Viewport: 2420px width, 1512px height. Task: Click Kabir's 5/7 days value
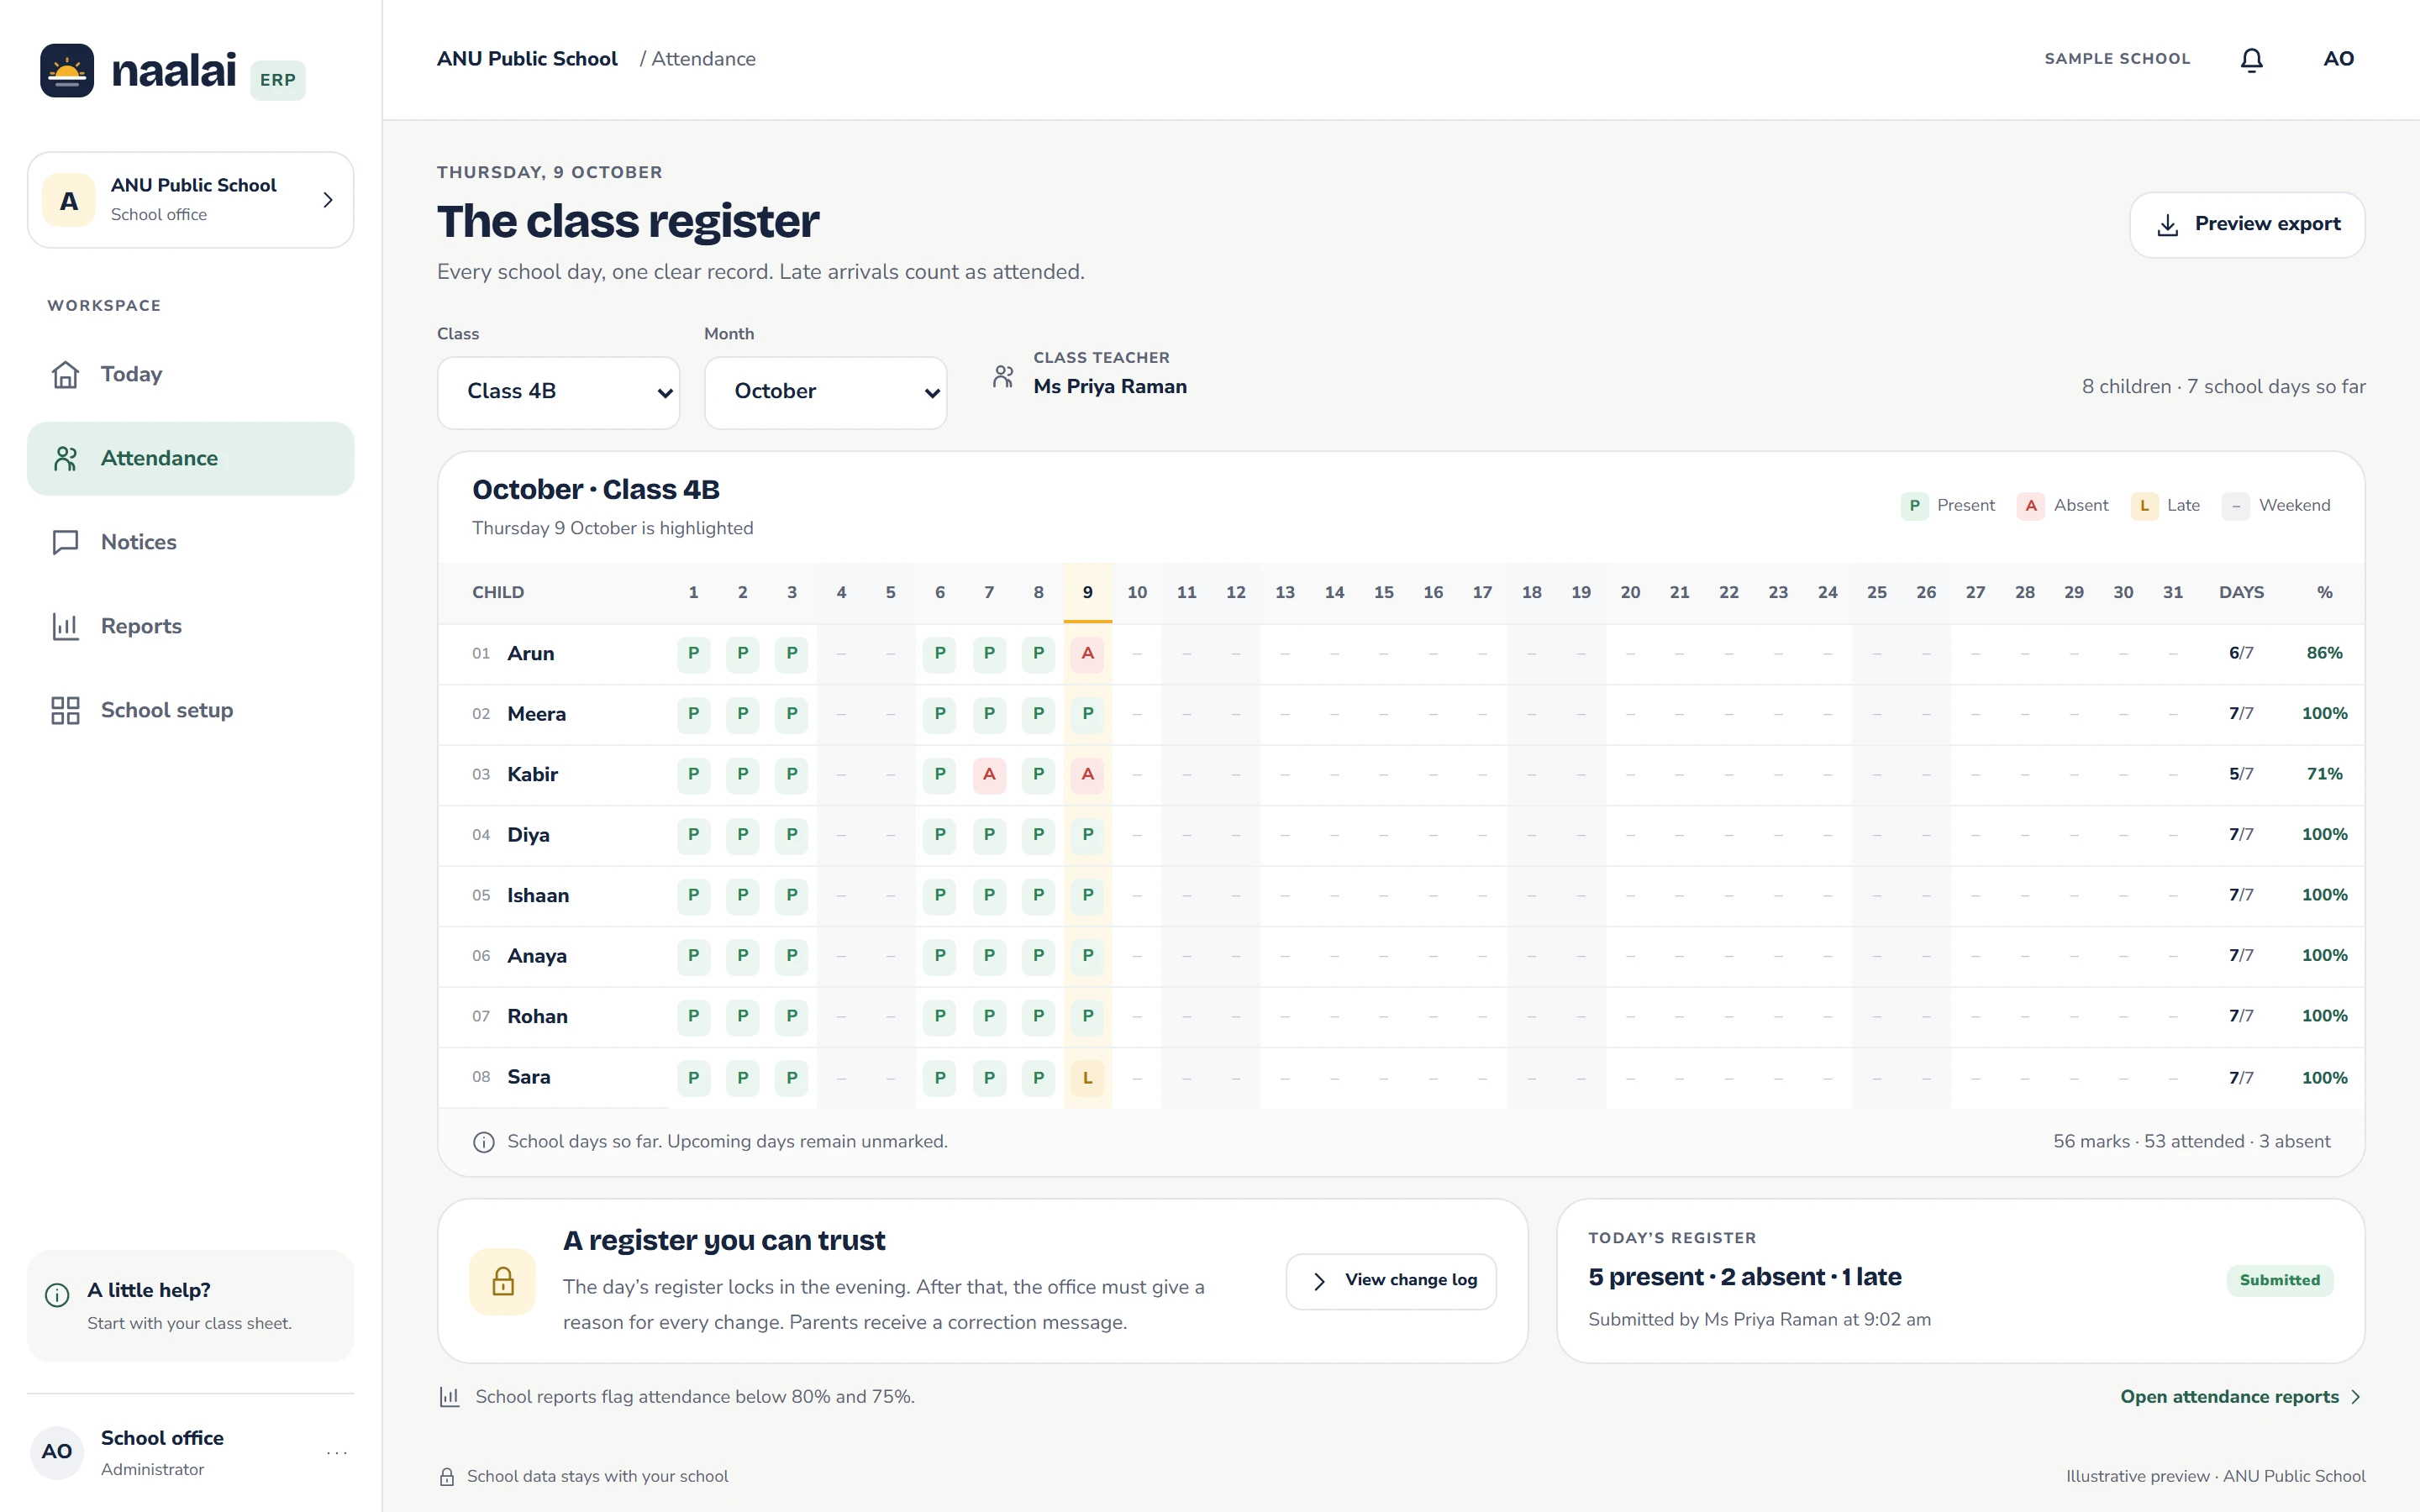[2241, 775]
